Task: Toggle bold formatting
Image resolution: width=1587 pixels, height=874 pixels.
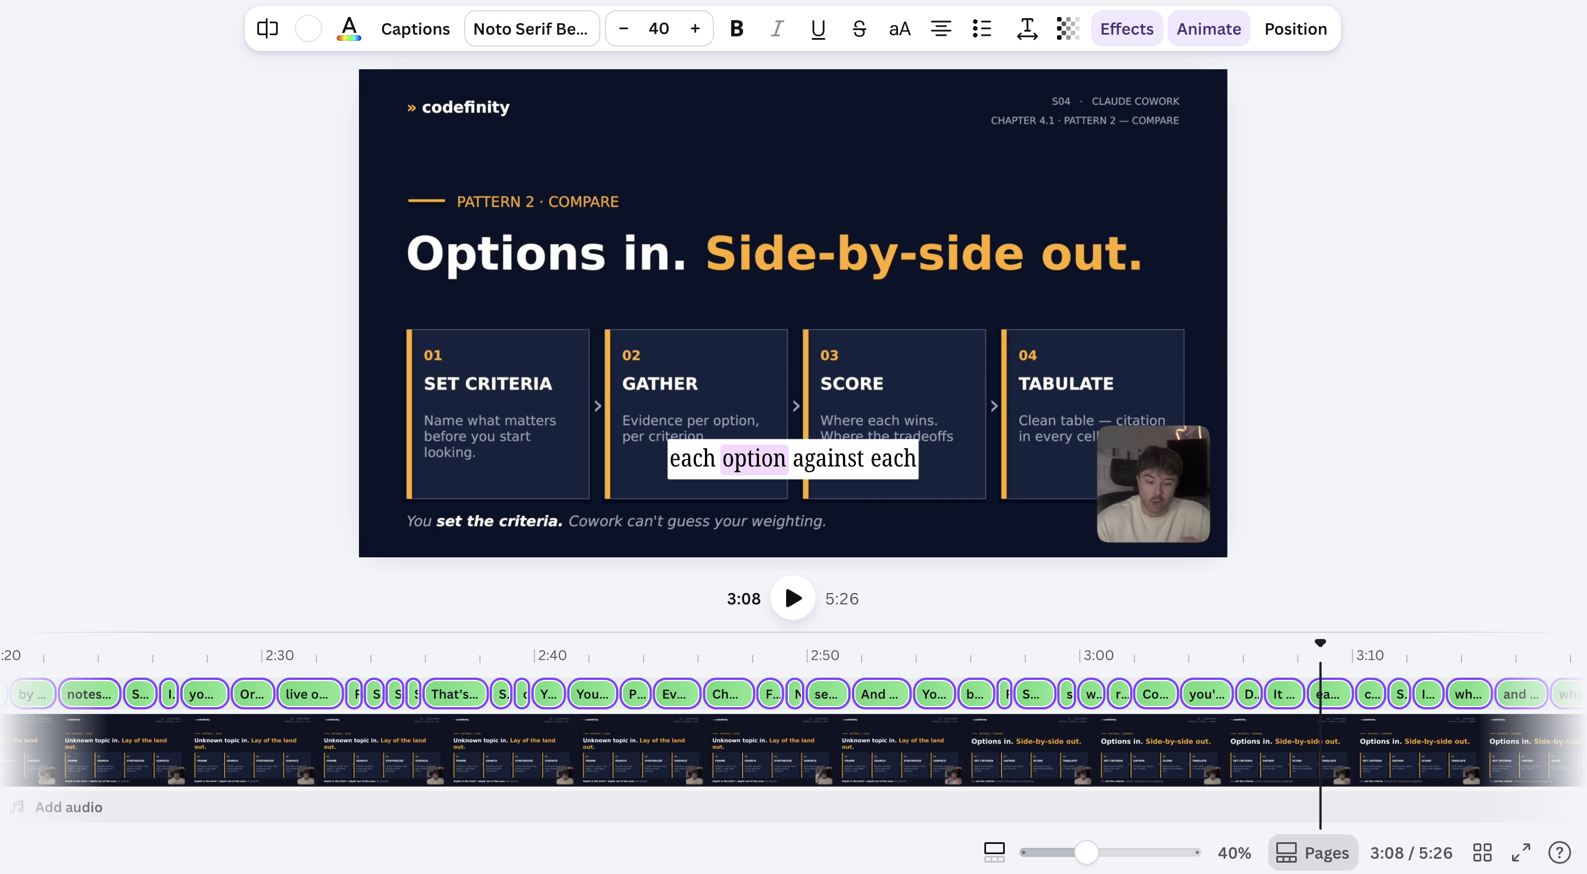Action: pyautogui.click(x=736, y=28)
